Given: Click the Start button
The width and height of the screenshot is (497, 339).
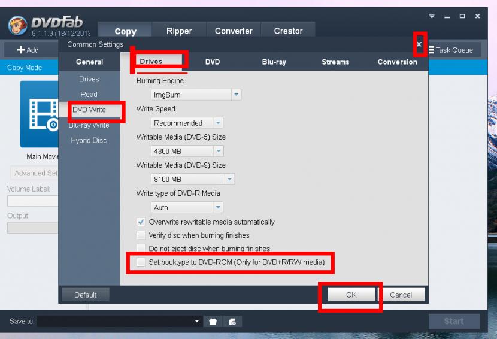Looking at the screenshot, I should (x=454, y=321).
